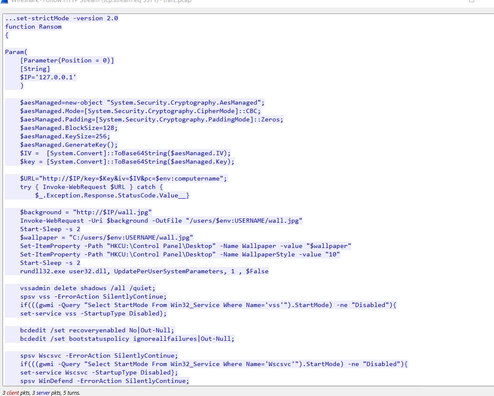Screen dimensions: 494x396
Task: Click the '$aesManaged.GenerateKey();' line
Action: click(x=69, y=145)
